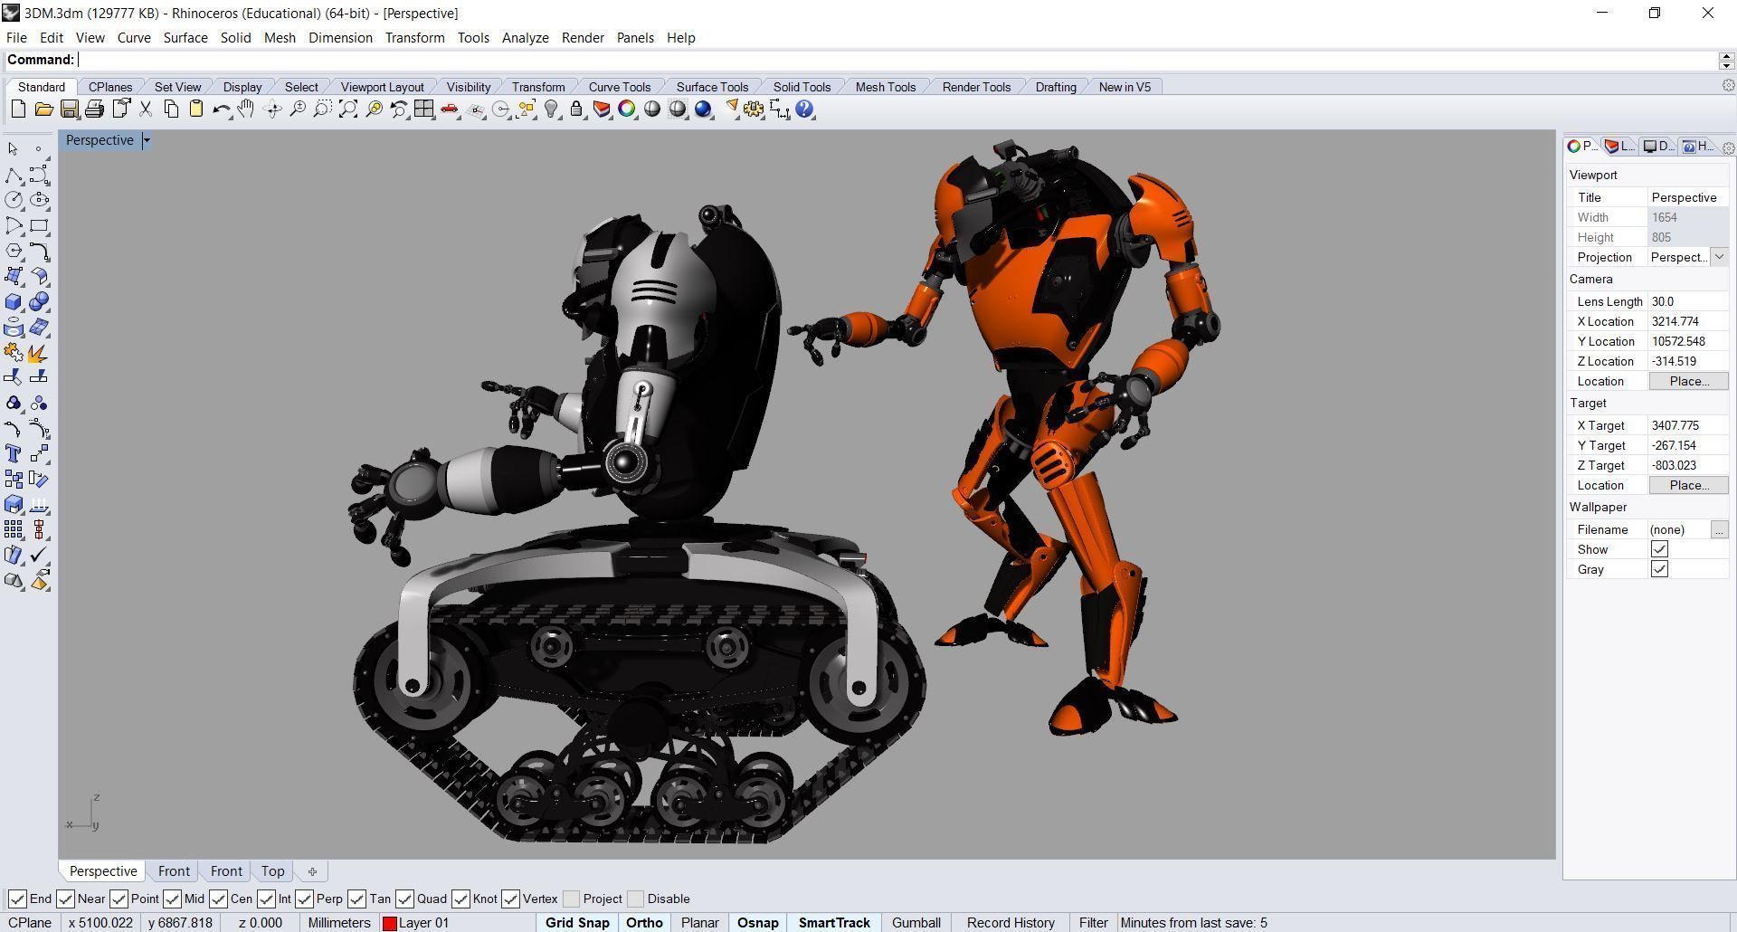Switch to the Set View toolbar tab

(x=177, y=87)
